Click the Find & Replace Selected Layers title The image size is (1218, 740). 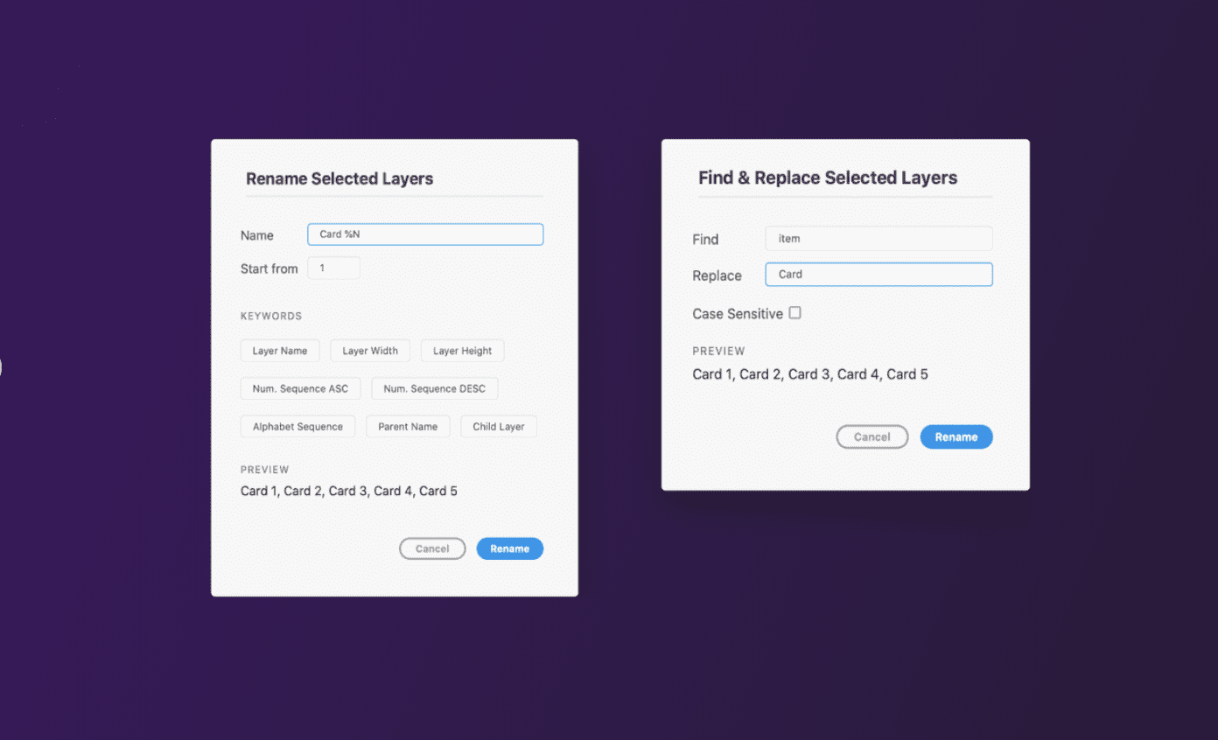(x=828, y=178)
